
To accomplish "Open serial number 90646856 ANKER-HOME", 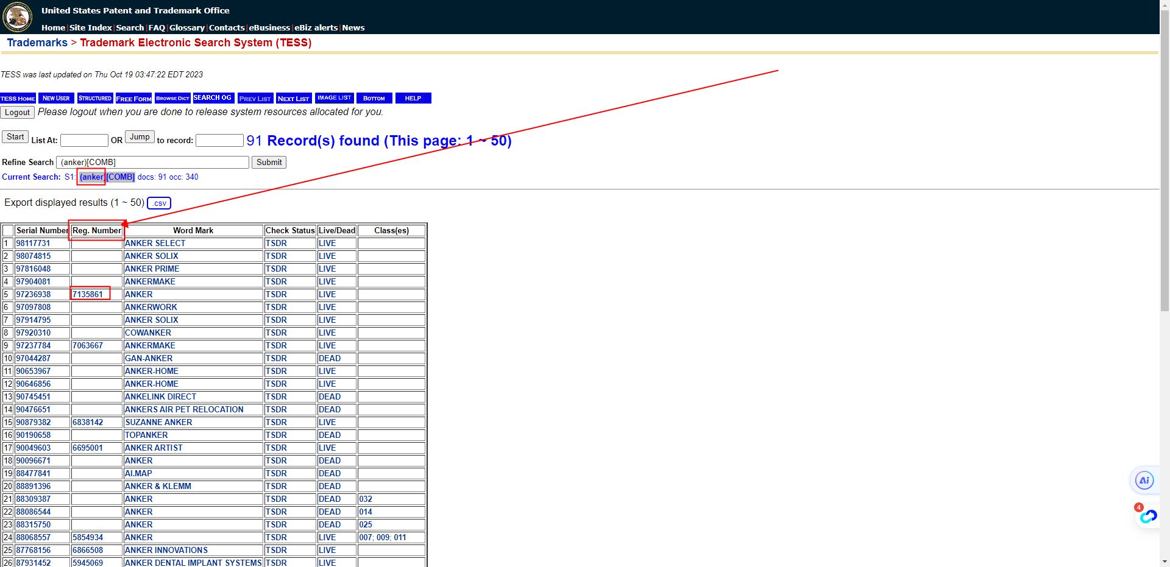I will click(x=33, y=384).
